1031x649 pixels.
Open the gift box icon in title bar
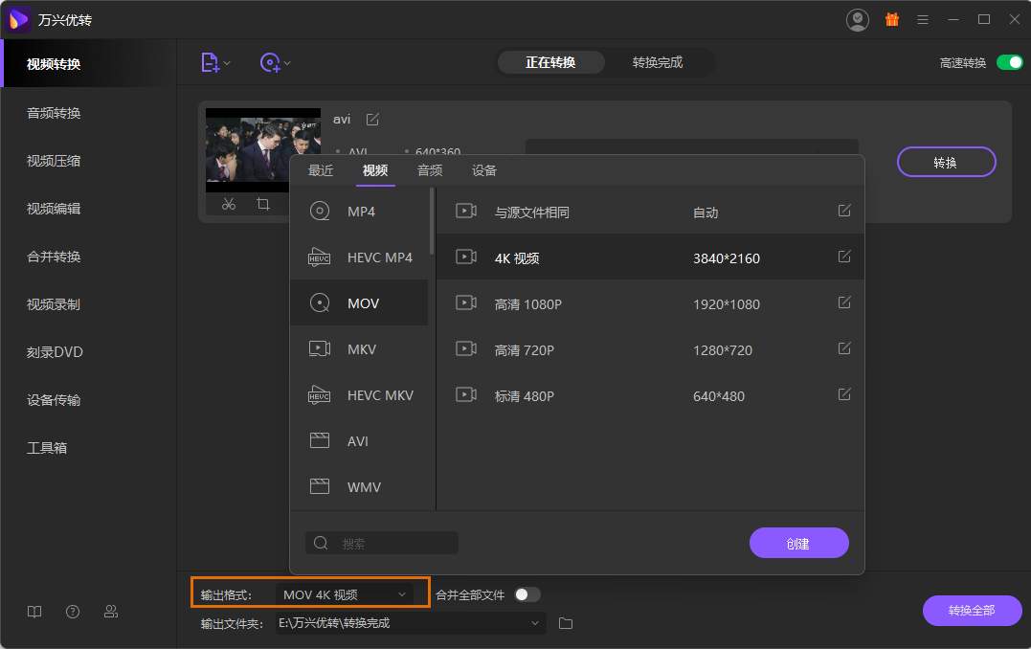(891, 19)
